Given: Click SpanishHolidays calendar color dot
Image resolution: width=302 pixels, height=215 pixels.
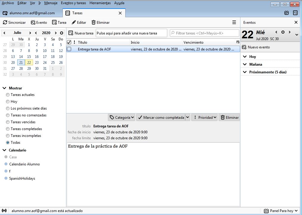Looking at the screenshot, I should click(6, 178).
